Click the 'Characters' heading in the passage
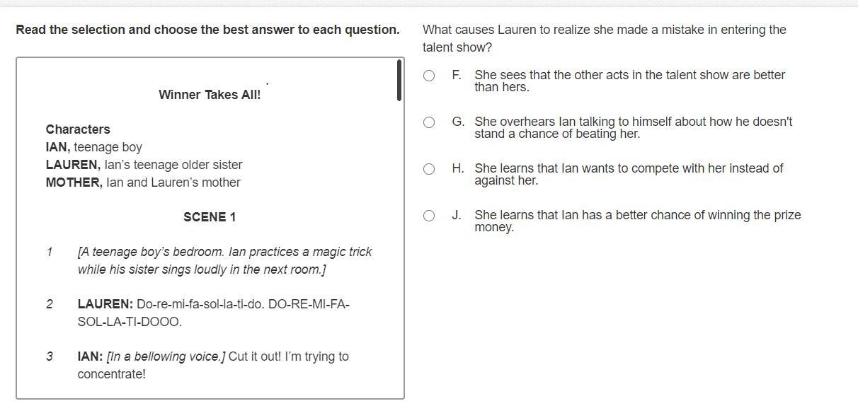Viewport: 858px width, 418px height. click(78, 129)
